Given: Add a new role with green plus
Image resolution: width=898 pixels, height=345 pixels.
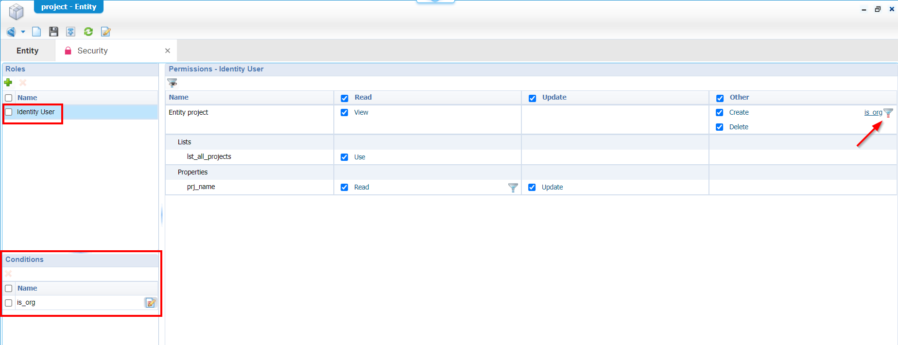Looking at the screenshot, I should pos(8,83).
